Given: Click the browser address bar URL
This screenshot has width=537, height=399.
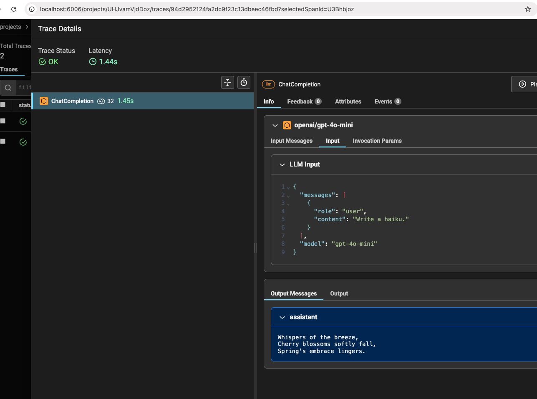Looking at the screenshot, I should pyautogui.click(x=197, y=9).
